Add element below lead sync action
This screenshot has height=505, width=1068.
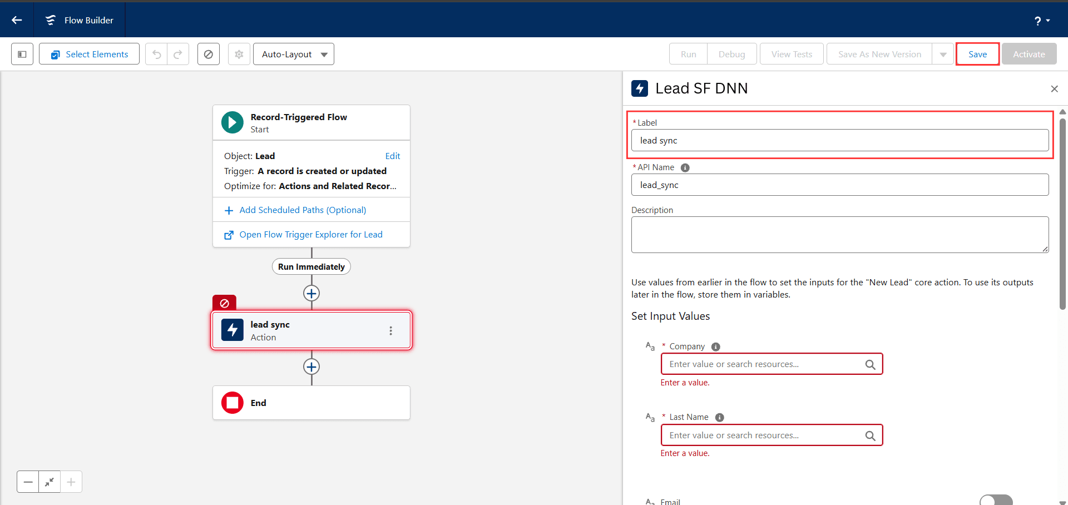click(311, 367)
